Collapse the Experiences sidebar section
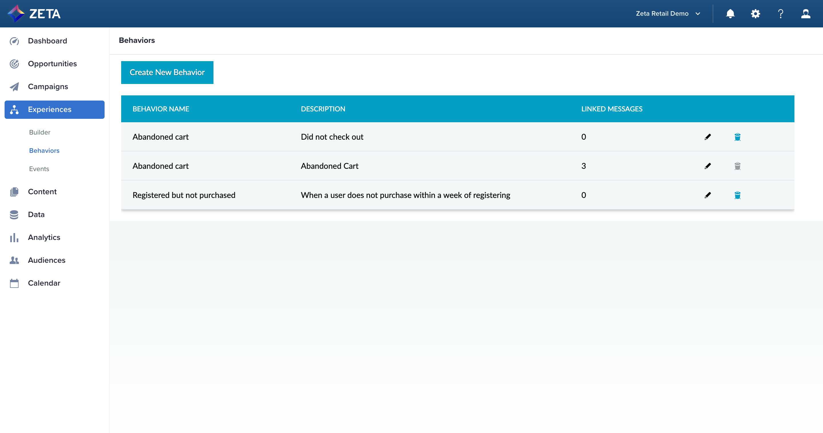This screenshot has height=433, width=823. pos(54,109)
